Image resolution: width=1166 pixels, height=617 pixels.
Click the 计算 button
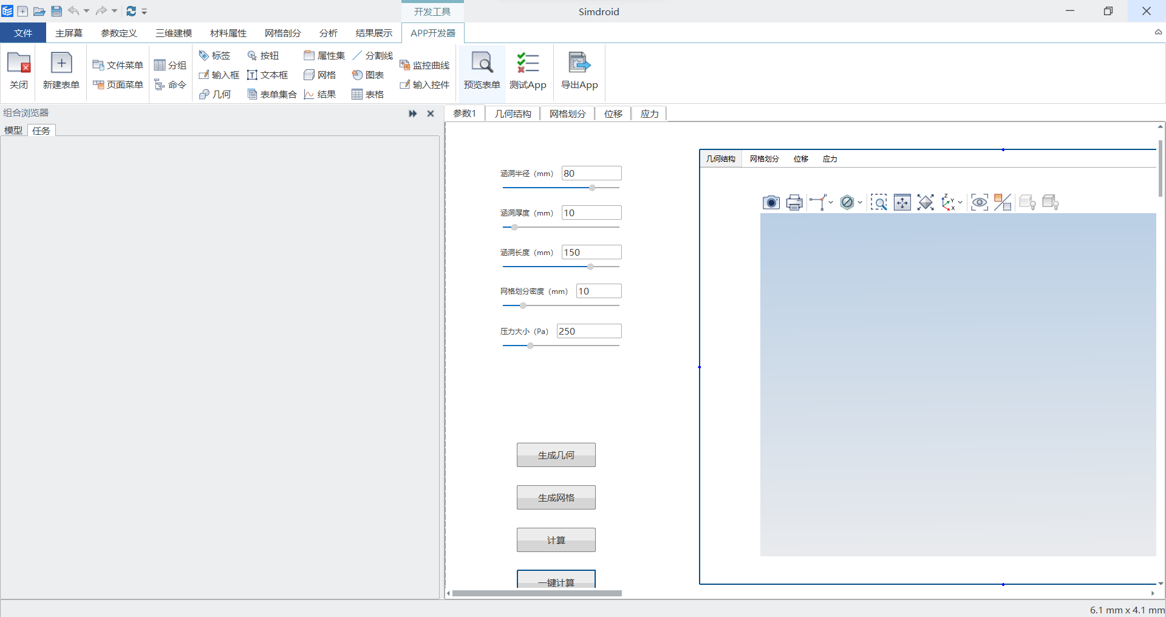point(556,540)
